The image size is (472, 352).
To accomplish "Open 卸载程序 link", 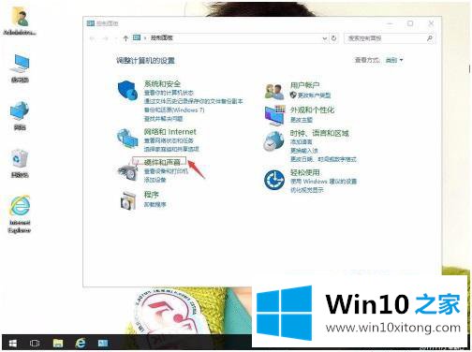I will (155, 204).
